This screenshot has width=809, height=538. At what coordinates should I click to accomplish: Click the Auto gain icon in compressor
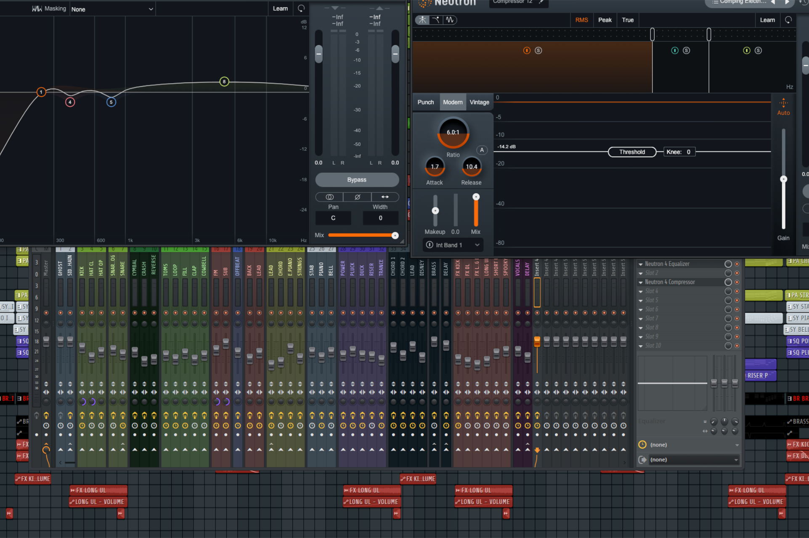(783, 103)
